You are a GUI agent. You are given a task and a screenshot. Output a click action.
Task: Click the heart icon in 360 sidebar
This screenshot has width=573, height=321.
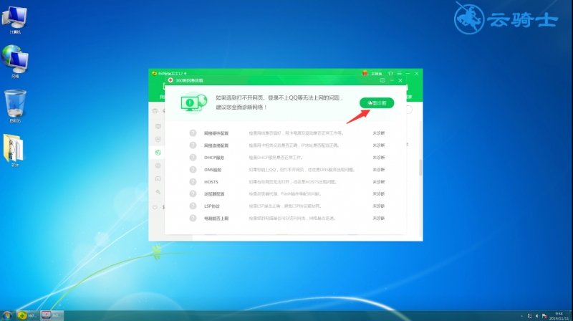click(x=155, y=207)
